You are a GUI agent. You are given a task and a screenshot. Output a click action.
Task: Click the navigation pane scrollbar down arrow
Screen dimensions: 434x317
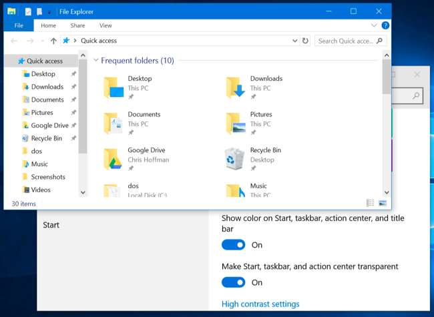(83, 192)
